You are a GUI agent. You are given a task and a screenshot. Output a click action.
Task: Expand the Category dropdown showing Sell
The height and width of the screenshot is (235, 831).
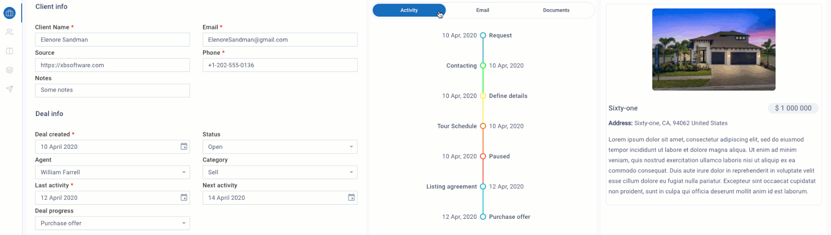280,172
